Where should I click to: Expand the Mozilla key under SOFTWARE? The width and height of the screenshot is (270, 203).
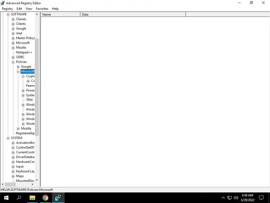click(x=13, y=48)
